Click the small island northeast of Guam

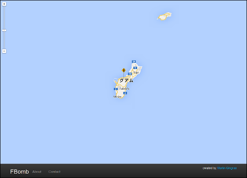click(x=165, y=16)
